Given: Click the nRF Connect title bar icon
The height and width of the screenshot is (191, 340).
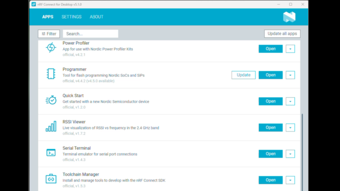Looking at the screenshot, I should [x=33, y=4].
